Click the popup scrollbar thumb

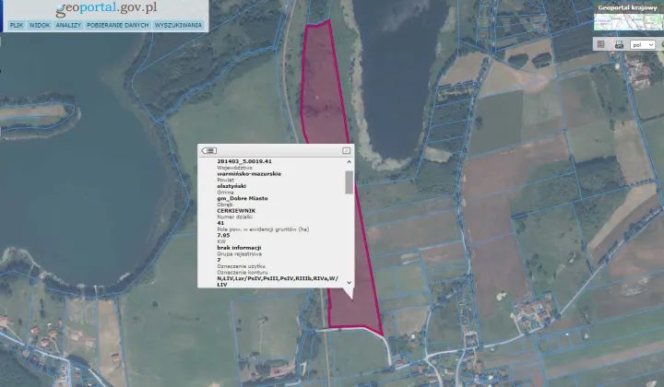point(349,182)
